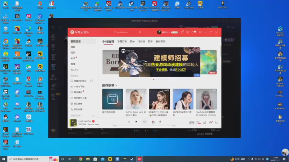Open Chrome from the Windows taskbar
Image resolution: width=289 pixels, height=162 pixels.
pyautogui.click(x=81, y=159)
